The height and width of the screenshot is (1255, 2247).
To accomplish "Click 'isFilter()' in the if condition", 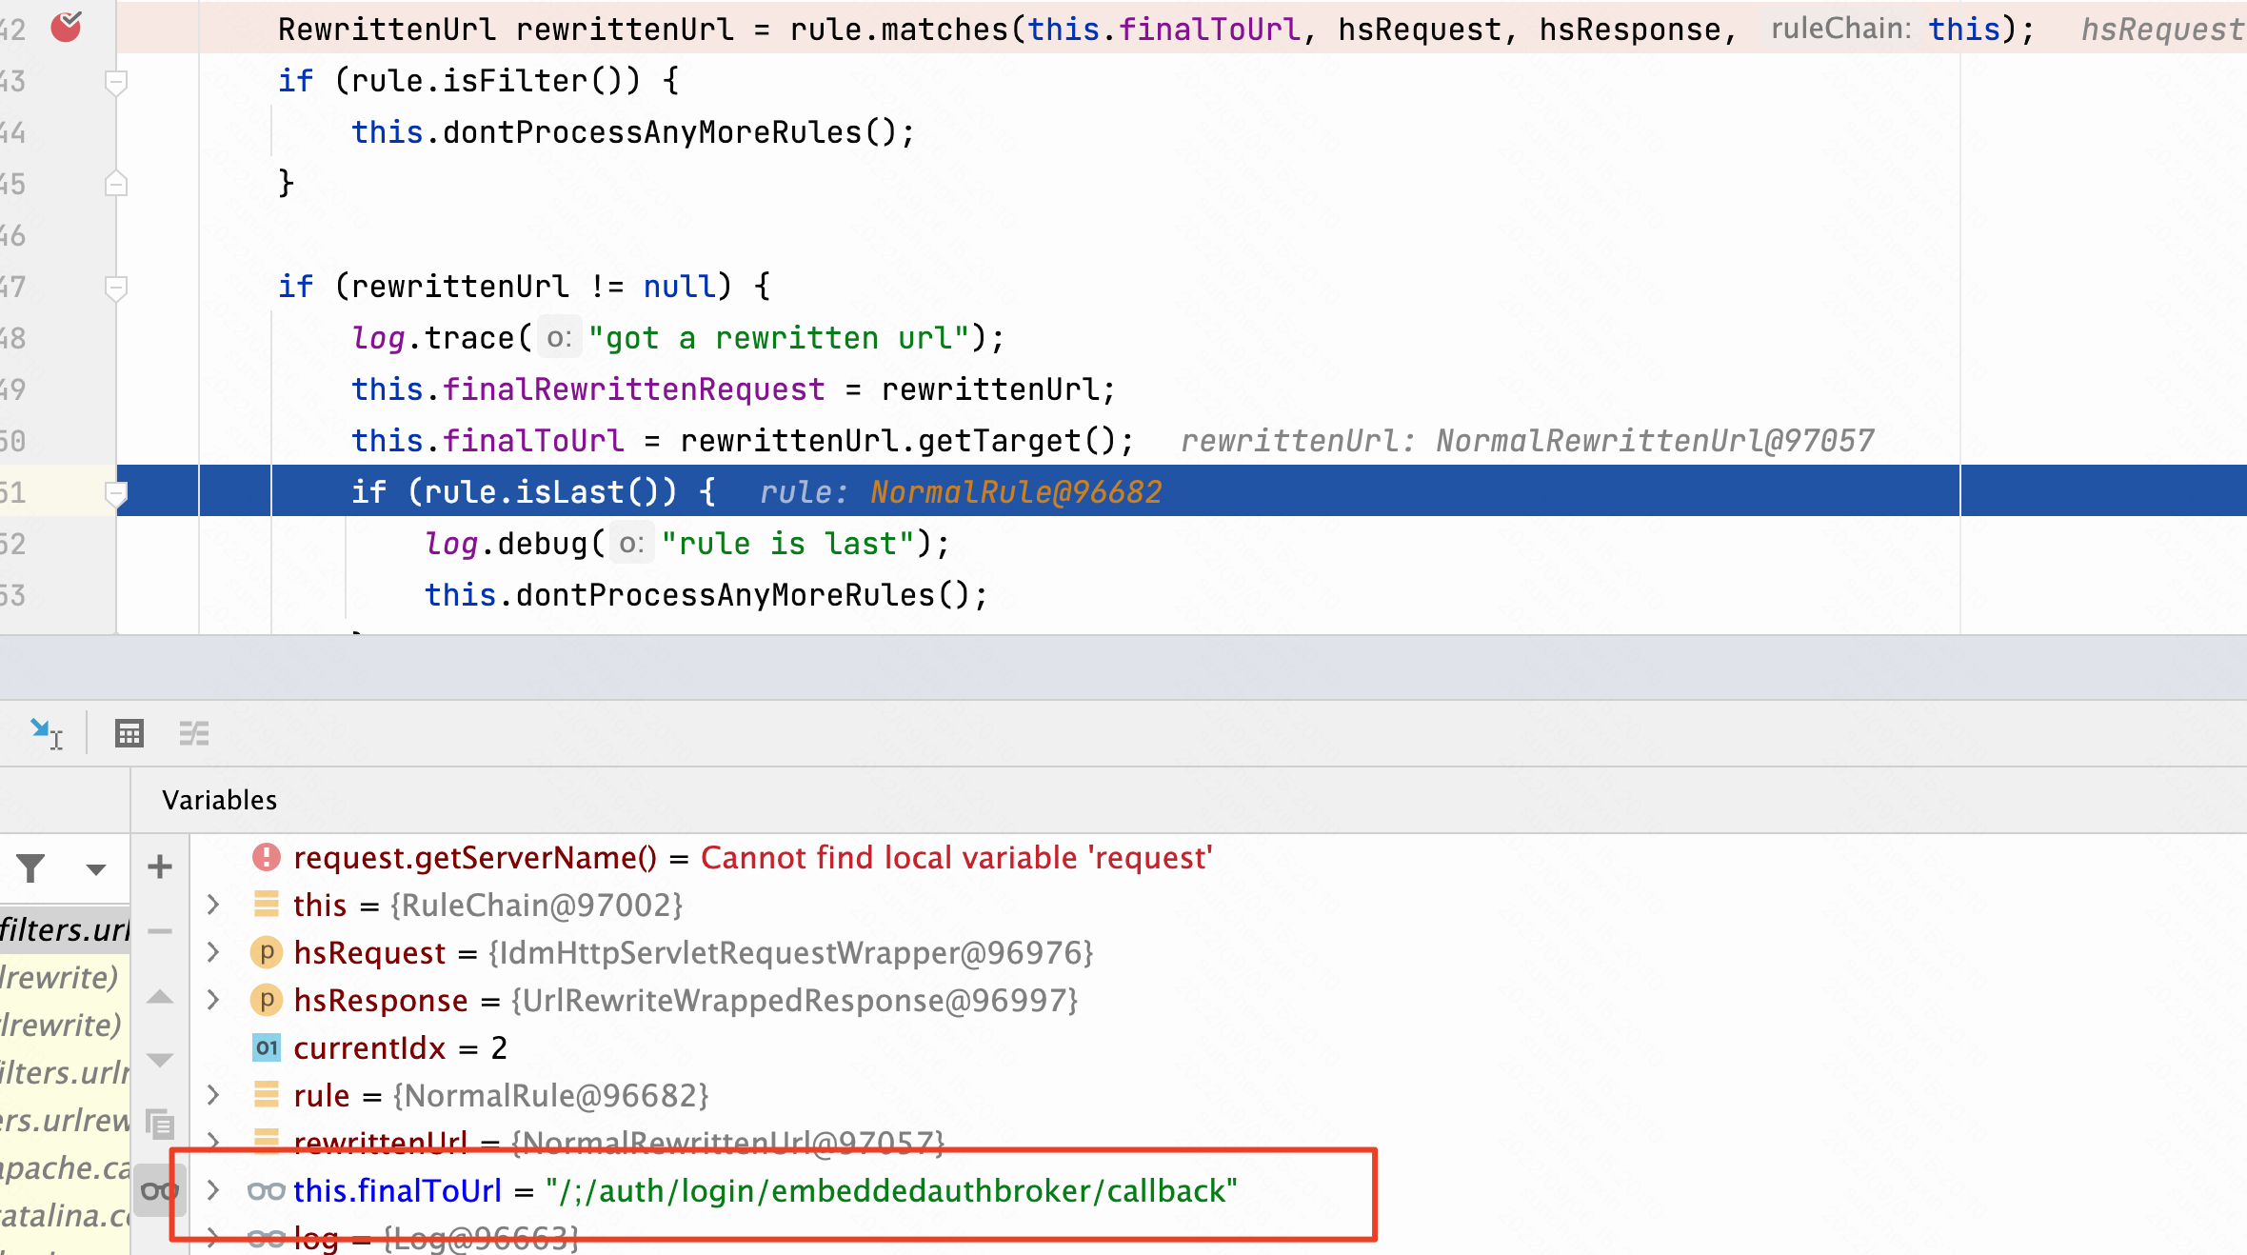I will coord(541,81).
